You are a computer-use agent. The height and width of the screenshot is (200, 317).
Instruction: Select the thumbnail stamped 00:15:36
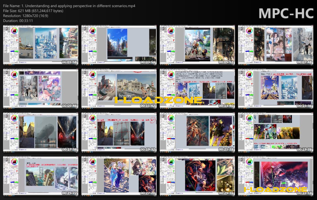coord(276,89)
